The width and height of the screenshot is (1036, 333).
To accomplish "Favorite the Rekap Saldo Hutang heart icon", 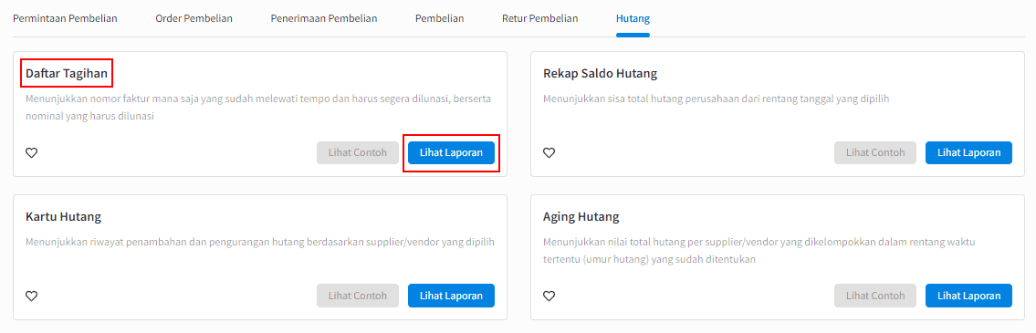I will tap(549, 152).
